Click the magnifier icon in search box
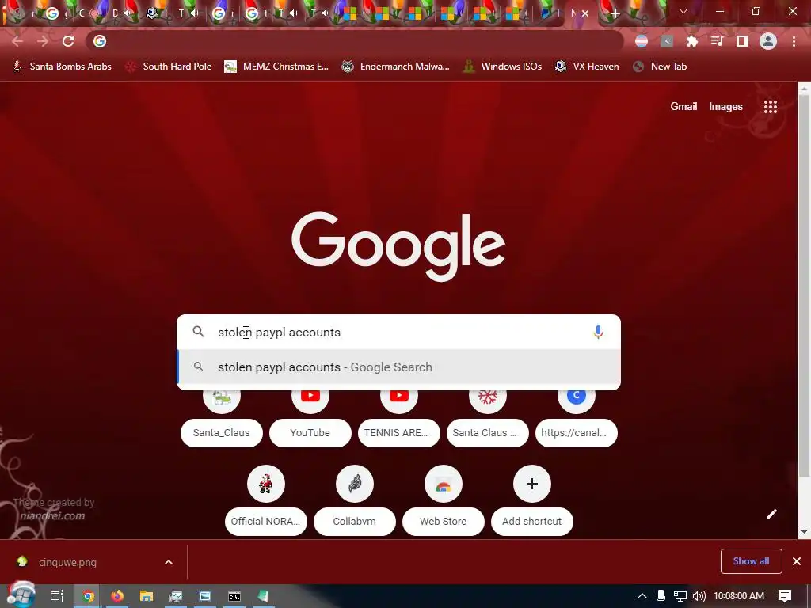811x608 pixels. click(198, 332)
